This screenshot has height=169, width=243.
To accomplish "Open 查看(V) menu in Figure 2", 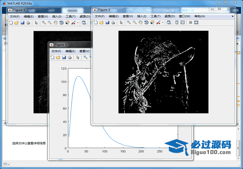I will 128,16.
